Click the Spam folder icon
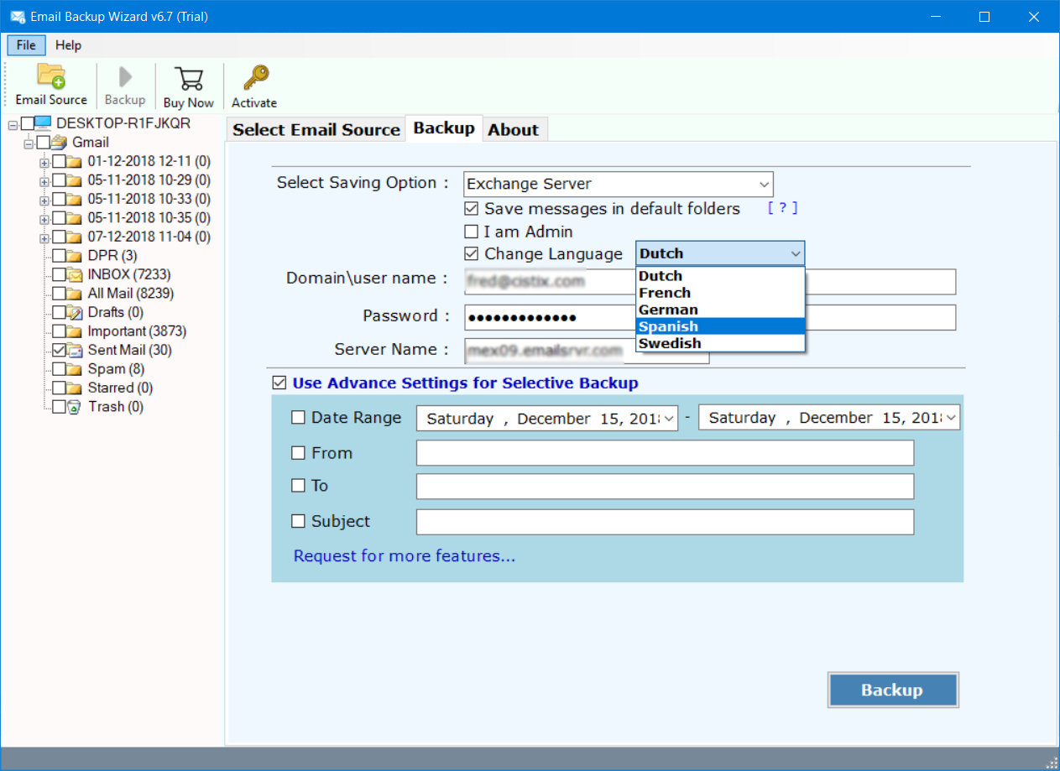The image size is (1060, 771). (75, 368)
